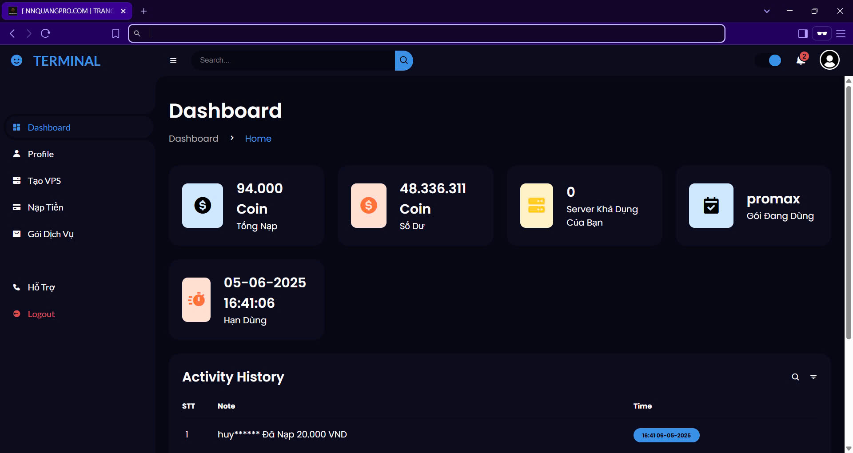Viewport: 853px width, 453px height.
Task: Toggle the sidebar hamburger menu
Action: coord(173,60)
